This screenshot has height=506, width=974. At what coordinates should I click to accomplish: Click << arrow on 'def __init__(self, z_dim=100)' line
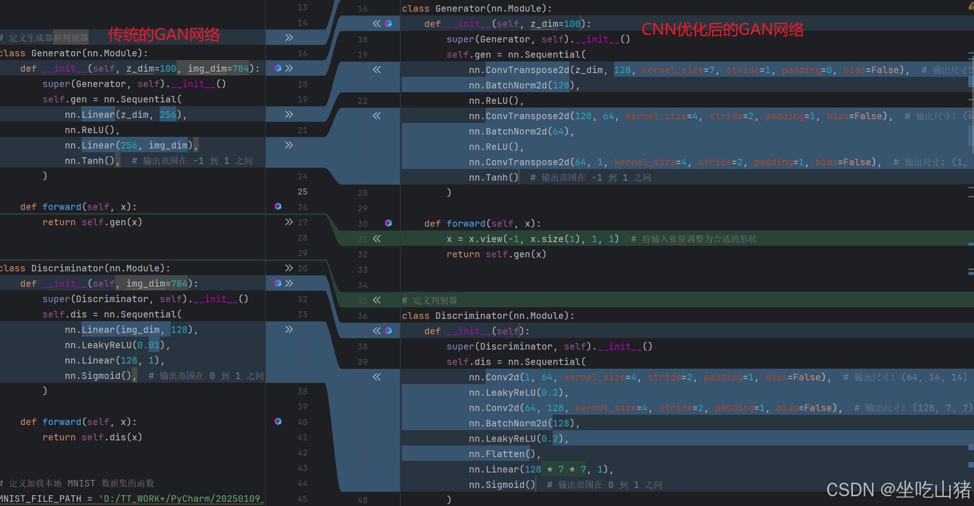click(377, 24)
